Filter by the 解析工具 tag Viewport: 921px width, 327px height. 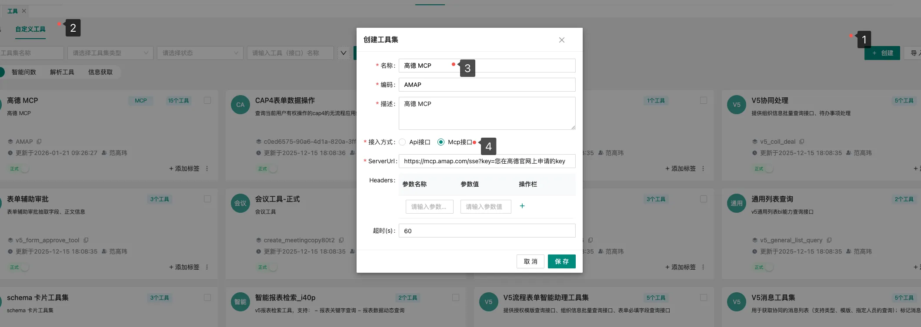(x=62, y=72)
